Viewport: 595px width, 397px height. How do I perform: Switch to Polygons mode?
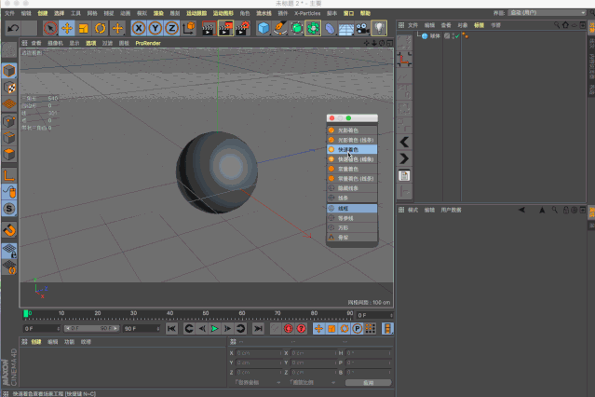coord(9,155)
